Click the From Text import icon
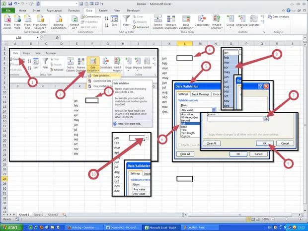This screenshot has width=308, height=231. click(27, 19)
